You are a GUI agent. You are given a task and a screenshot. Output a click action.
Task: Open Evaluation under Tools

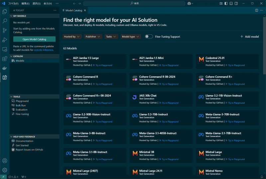pyautogui.click(x=35, y=110)
